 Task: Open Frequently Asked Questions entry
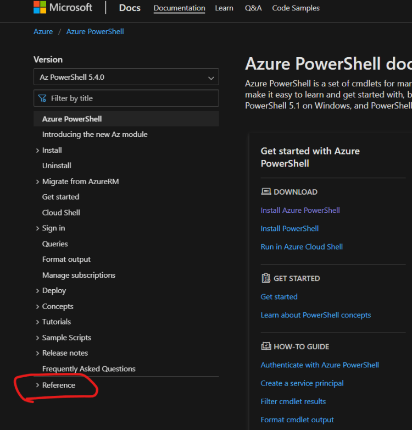tap(89, 369)
